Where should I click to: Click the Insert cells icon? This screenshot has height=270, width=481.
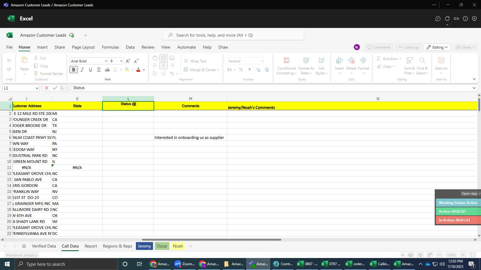coord(339,61)
